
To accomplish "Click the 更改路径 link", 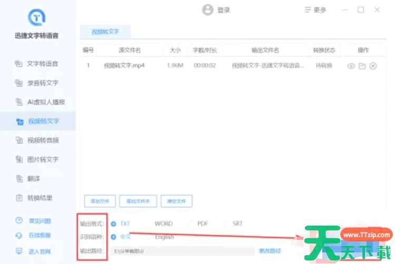I will pos(270,251).
